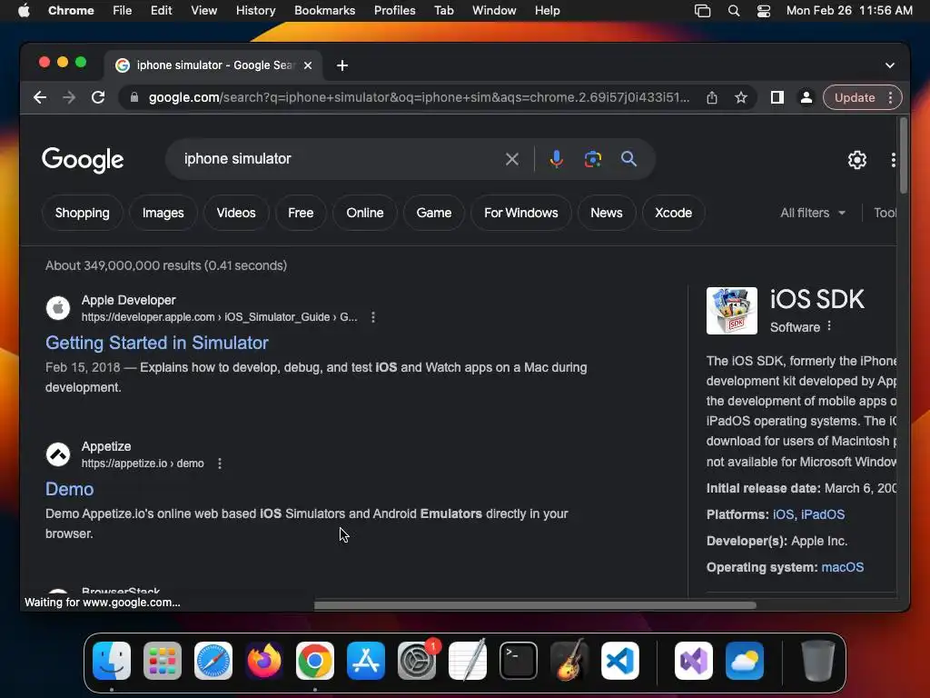This screenshot has height=698, width=930.
Task: Open the Apple menu
Action: pos(24,10)
